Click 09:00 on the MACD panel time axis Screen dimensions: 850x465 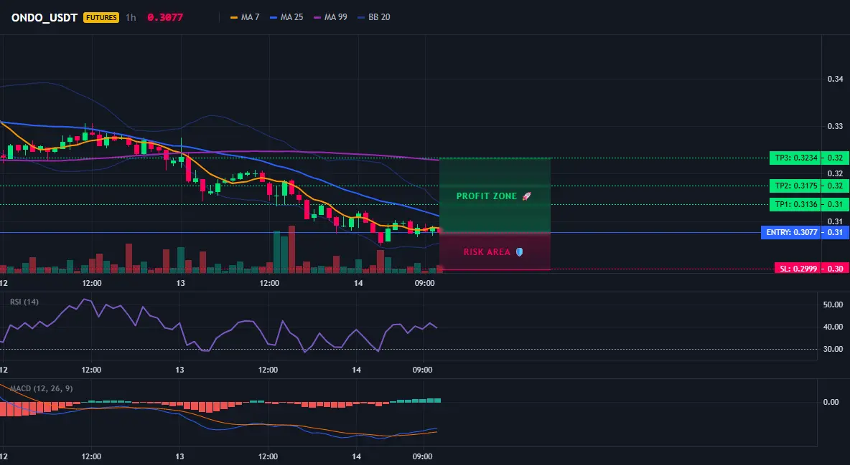point(422,456)
